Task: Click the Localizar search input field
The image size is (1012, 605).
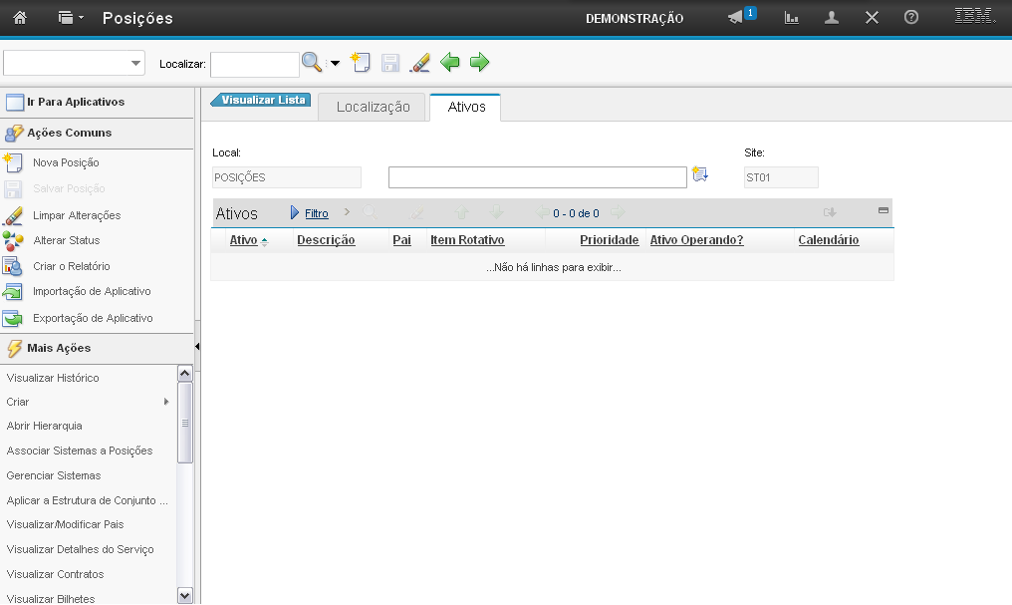Action: (x=254, y=64)
